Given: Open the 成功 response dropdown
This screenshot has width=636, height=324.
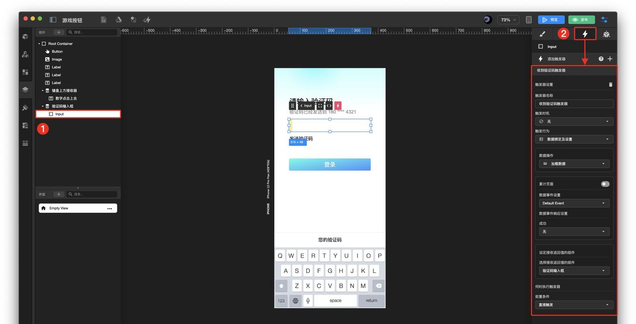Looking at the screenshot, I should pyautogui.click(x=574, y=232).
